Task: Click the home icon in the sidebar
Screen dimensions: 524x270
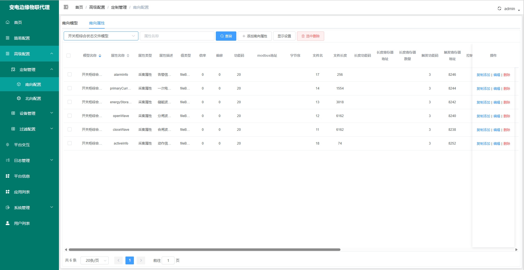Action: (8, 22)
